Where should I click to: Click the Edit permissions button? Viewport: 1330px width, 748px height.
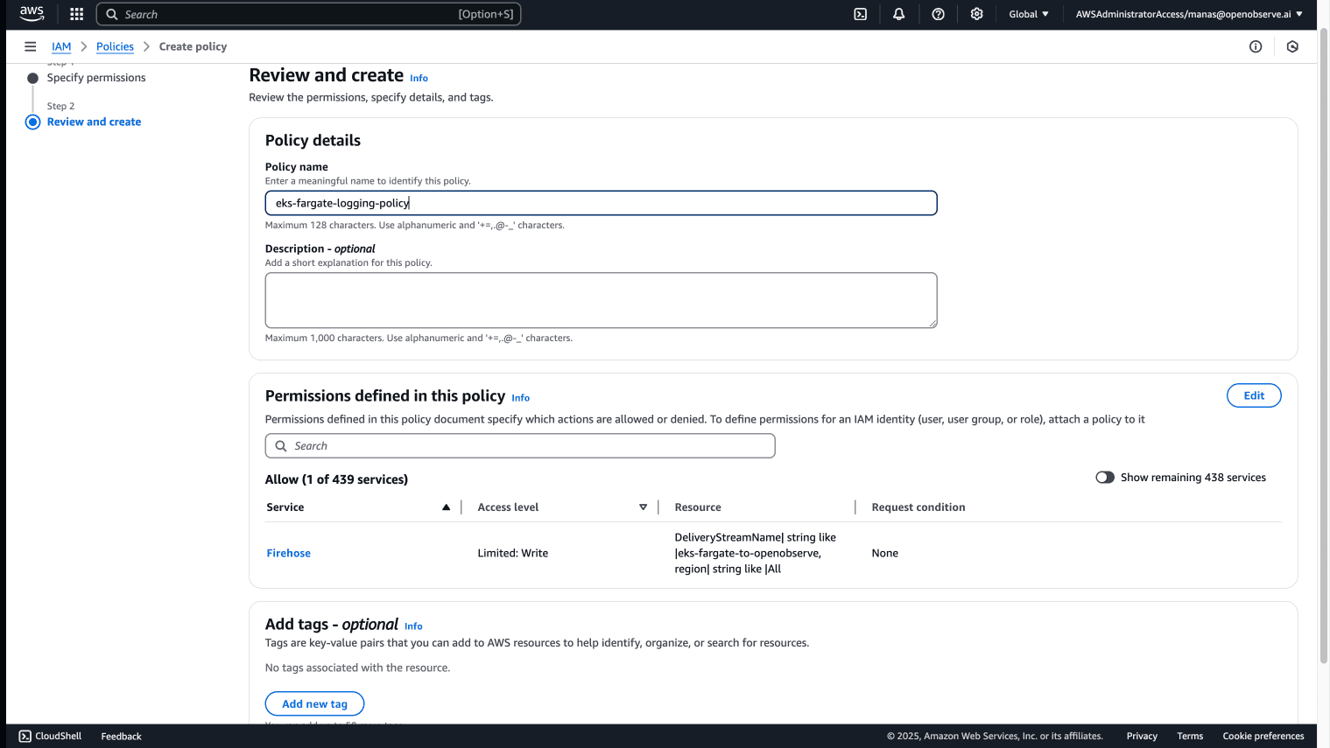(1253, 395)
